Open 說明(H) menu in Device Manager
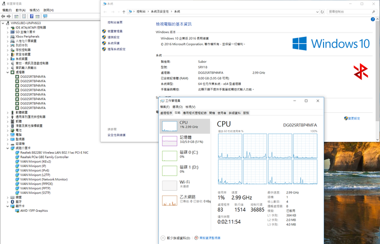Screen dimensions: 380x244 coord(49,10)
